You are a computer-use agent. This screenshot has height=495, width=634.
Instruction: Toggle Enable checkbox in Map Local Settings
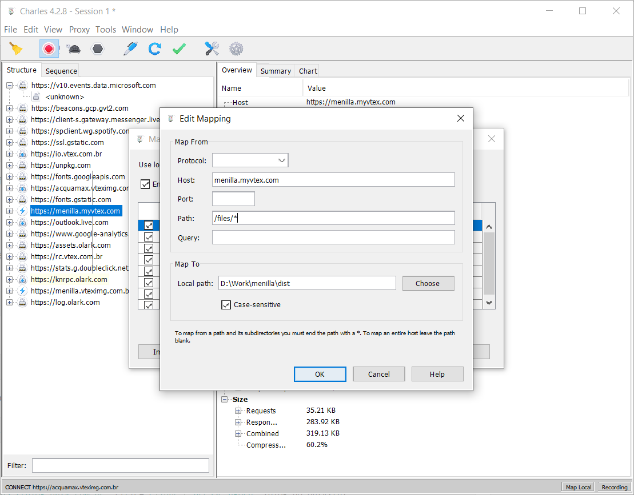pyautogui.click(x=145, y=184)
